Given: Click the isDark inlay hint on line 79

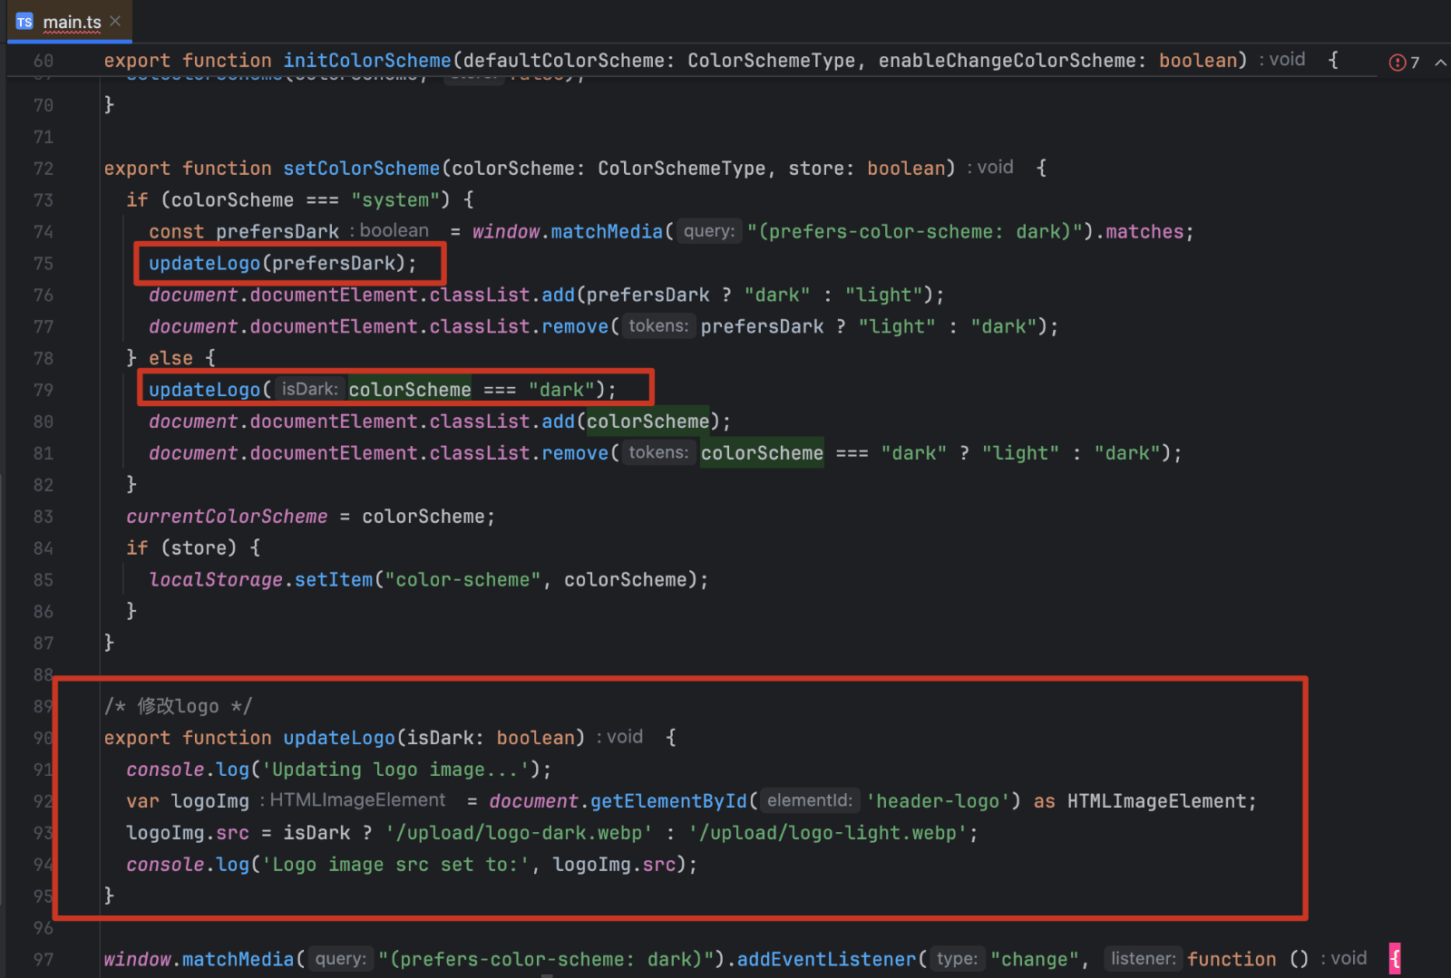Looking at the screenshot, I should click(x=309, y=390).
